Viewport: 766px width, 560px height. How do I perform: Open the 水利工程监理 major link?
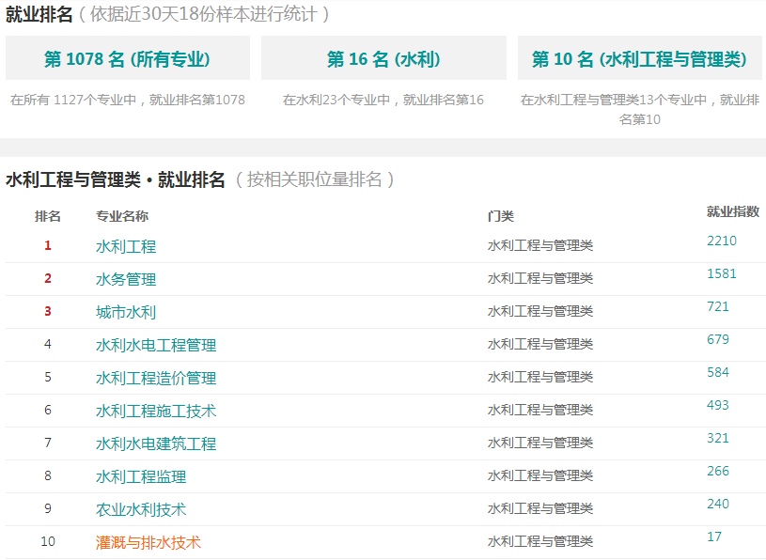(x=141, y=476)
